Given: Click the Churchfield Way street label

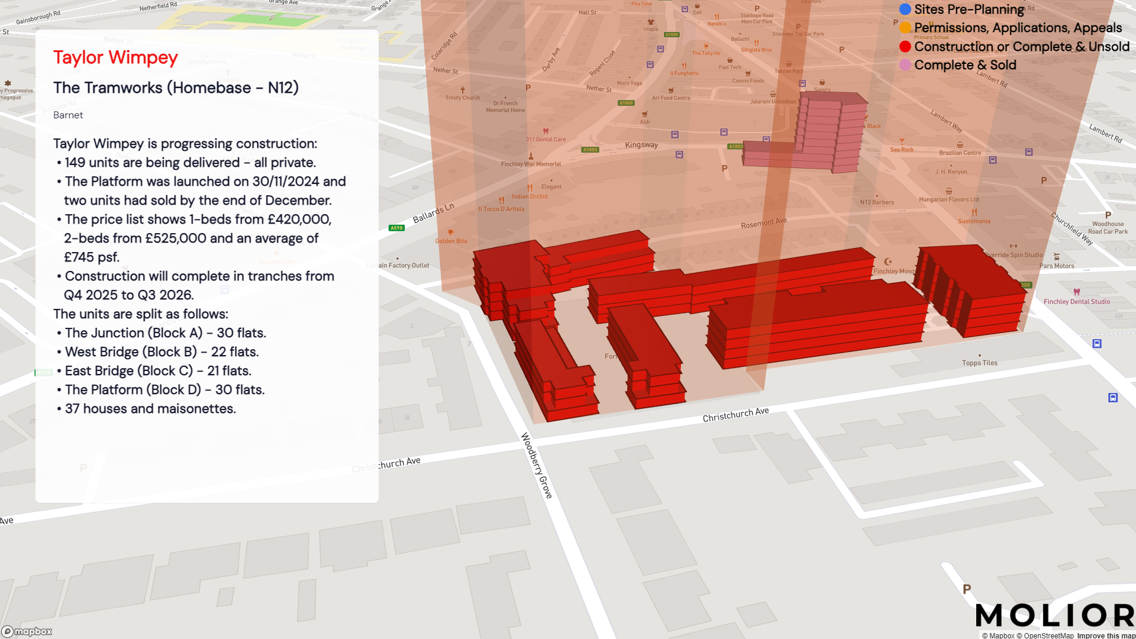Looking at the screenshot, I should [1072, 228].
